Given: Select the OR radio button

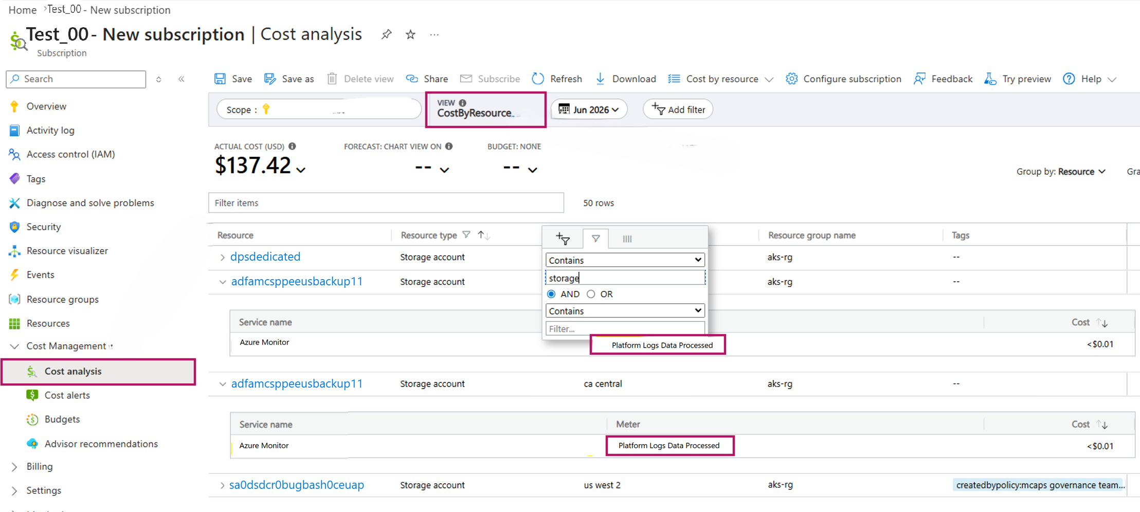Looking at the screenshot, I should (591, 294).
